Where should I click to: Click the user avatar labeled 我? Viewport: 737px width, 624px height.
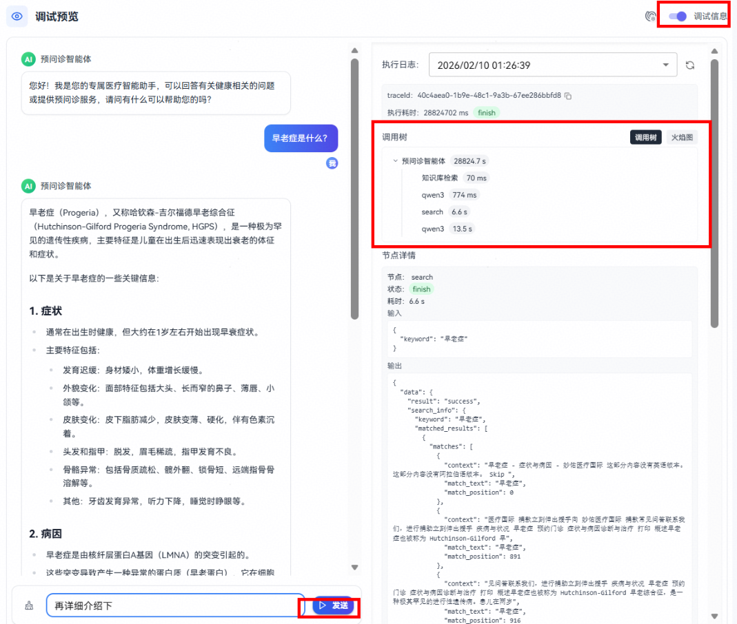click(332, 163)
